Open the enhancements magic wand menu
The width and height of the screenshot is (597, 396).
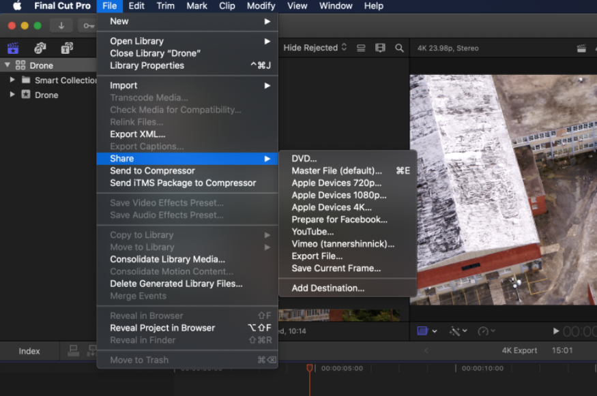pos(458,331)
